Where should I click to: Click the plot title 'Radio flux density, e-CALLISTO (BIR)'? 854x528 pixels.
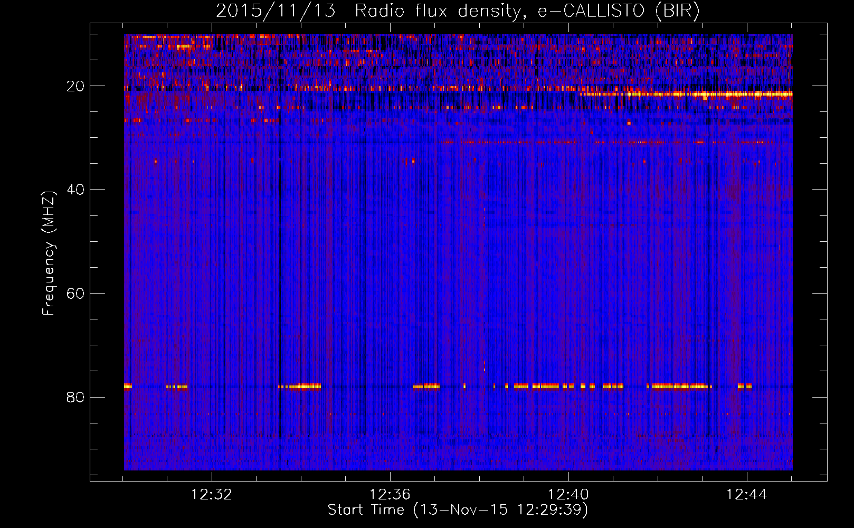pyautogui.click(x=527, y=11)
